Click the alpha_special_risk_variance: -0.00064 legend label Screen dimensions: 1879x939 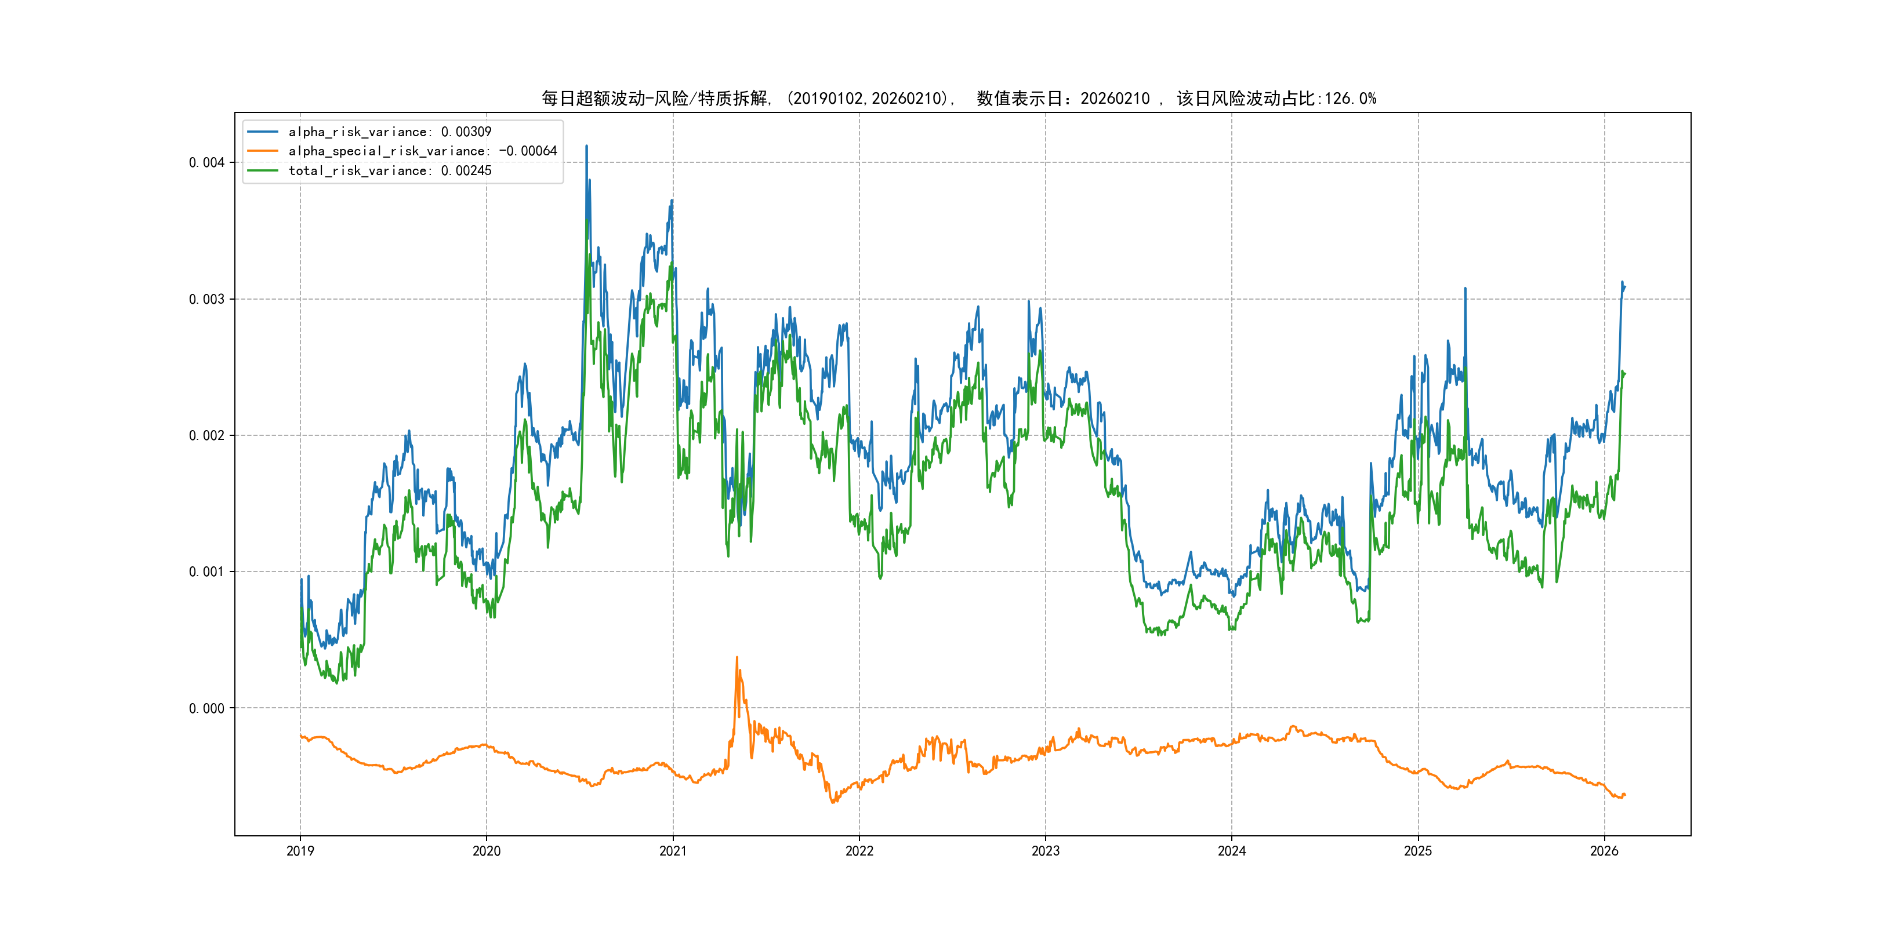pos(422,151)
